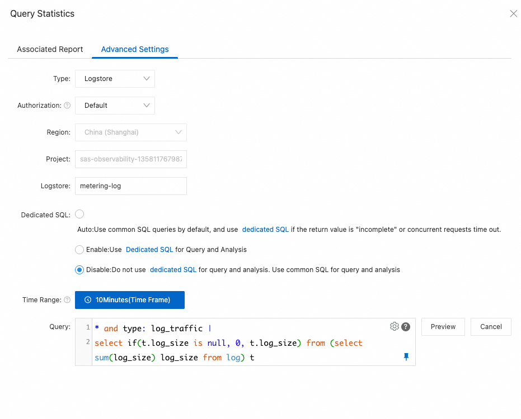
Task: Open the Region dropdown China (Shanghai)
Action: (x=130, y=132)
